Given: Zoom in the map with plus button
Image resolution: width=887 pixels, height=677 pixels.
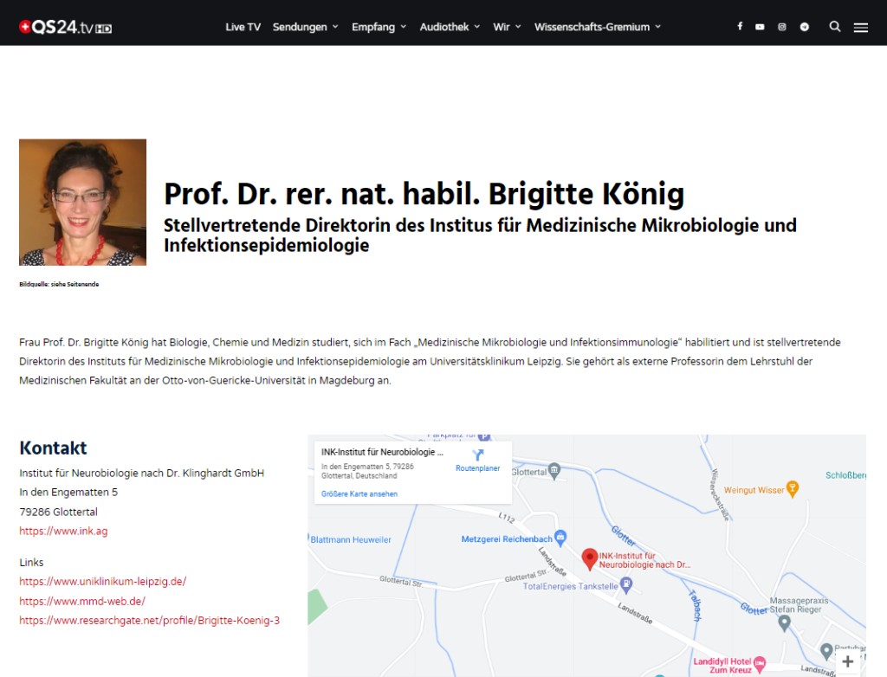Looking at the screenshot, I should click(x=847, y=661).
